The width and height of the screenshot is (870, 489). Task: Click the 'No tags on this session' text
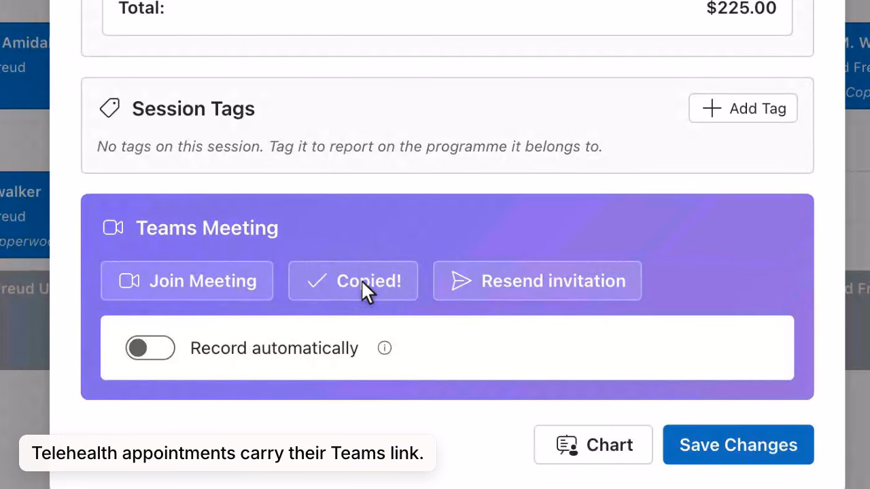pyautogui.click(x=349, y=146)
